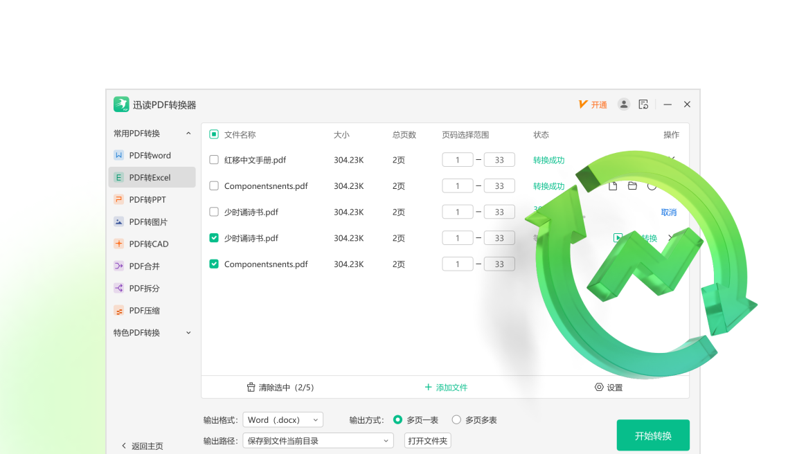Click the 文件名称 column header

(x=240, y=134)
